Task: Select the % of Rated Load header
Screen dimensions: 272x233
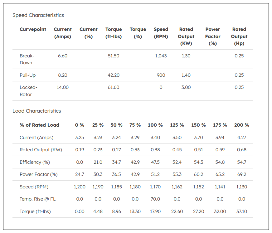Action: click(39, 125)
